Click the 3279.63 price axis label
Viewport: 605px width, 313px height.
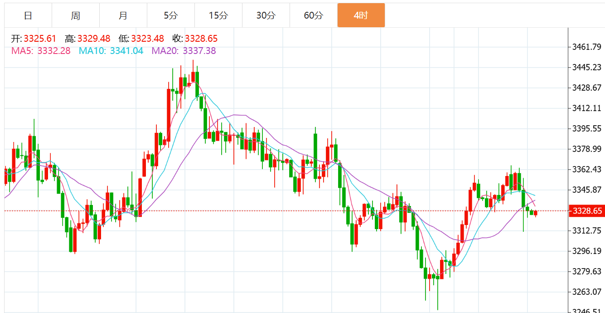click(587, 271)
